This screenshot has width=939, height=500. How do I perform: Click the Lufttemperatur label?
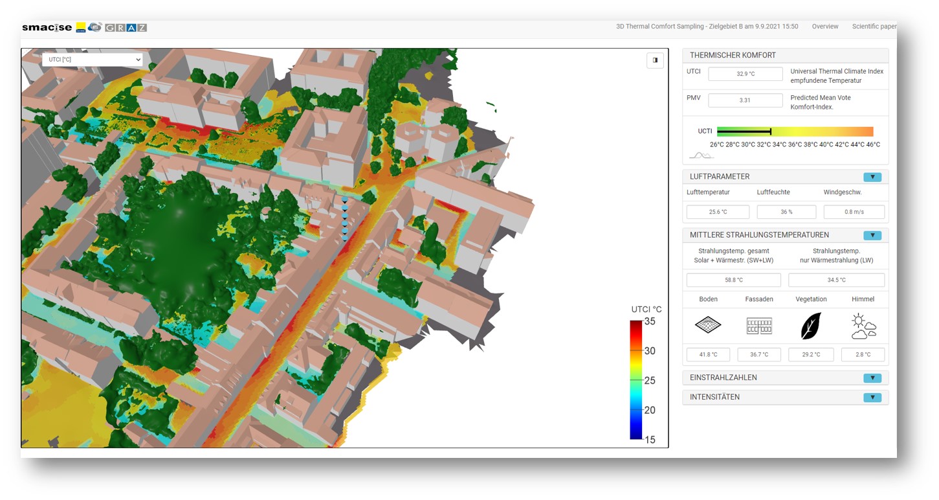pos(708,192)
